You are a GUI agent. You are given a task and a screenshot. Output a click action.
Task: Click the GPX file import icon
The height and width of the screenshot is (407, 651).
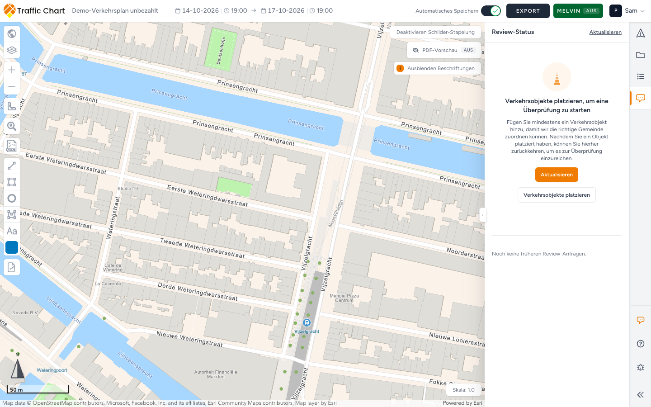pyautogui.click(x=12, y=146)
